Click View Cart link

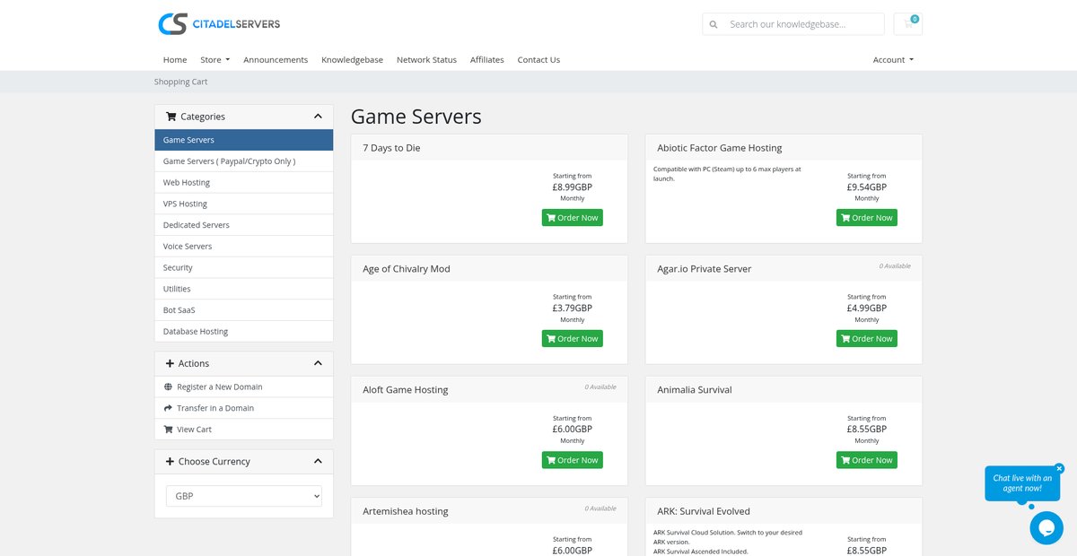194,430
